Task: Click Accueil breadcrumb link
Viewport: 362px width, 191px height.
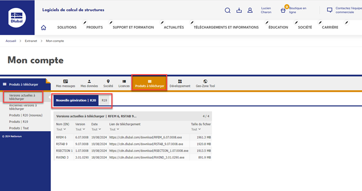Action: click(11, 41)
